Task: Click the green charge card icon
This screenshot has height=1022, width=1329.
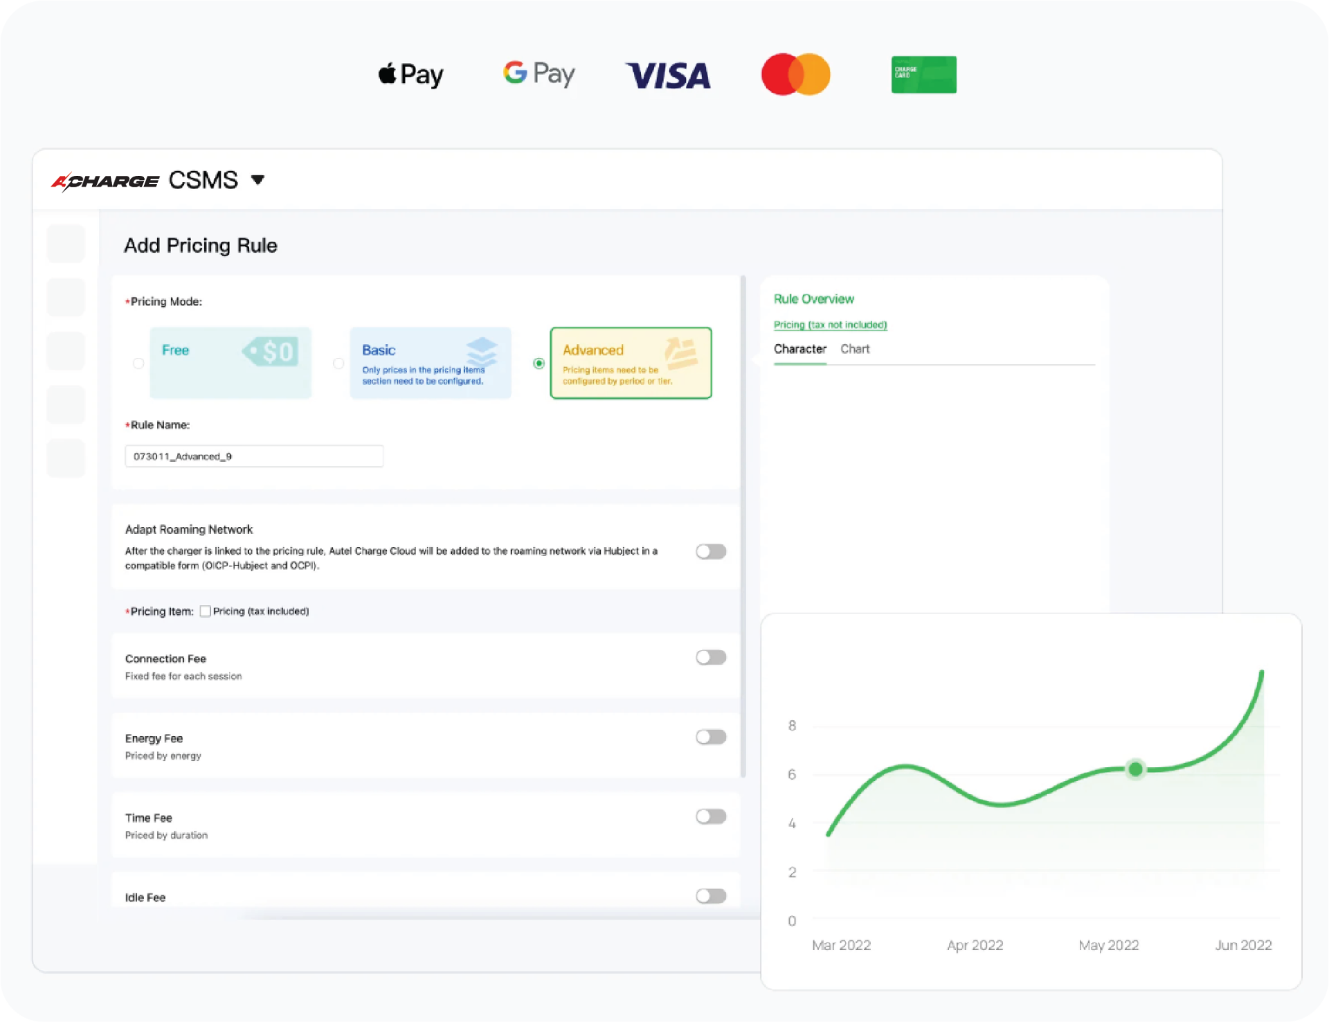Action: click(923, 75)
